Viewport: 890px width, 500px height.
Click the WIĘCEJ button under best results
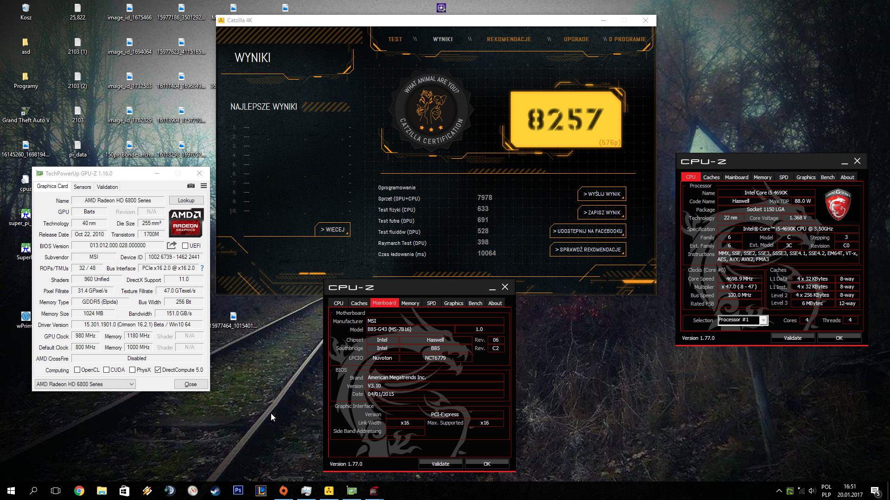(332, 230)
